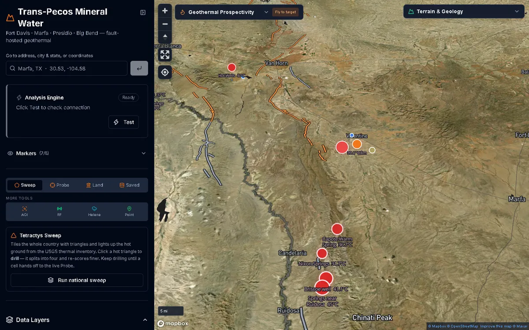Click the Fly to target button
The height and width of the screenshot is (330, 529).
tap(285, 12)
